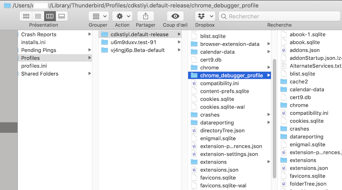This screenshot has height=190, width=342.
Task: Click the cdkstiyi.default-release folder icon
Action: point(104,35)
